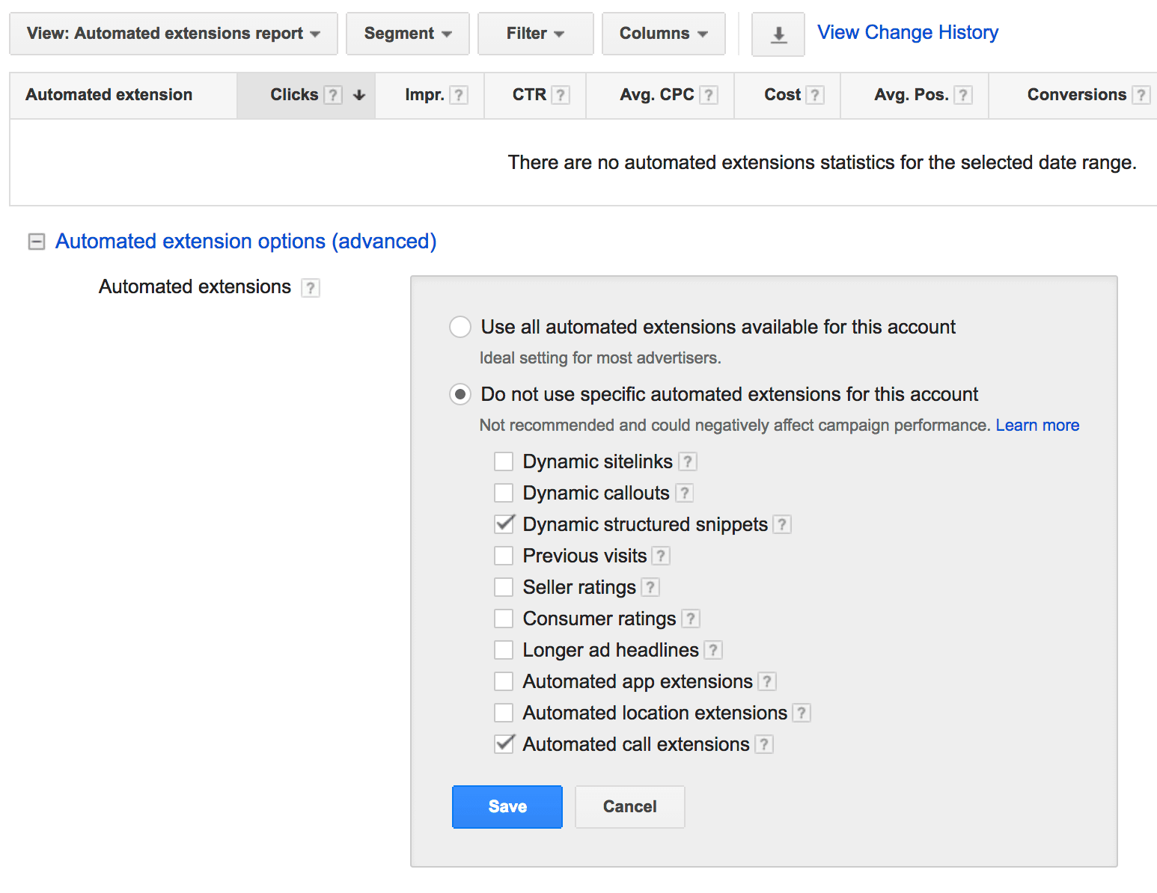Open View Change History
Screen dimensions: 1157x893
(907, 32)
